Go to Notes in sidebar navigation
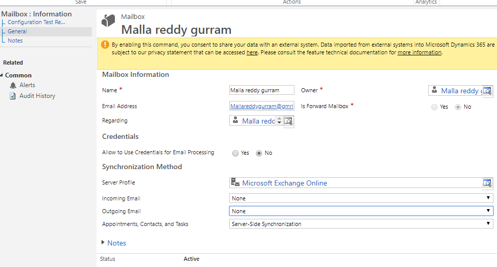The image size is (497, 267). coord(15,40)
